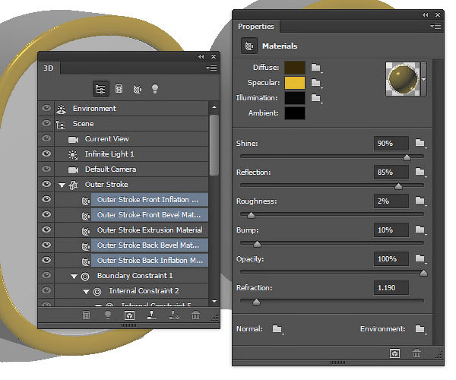Toggle visibility of Scene row
The height and width of the screenshot is (380, 456).
click(x=46, y=123)
